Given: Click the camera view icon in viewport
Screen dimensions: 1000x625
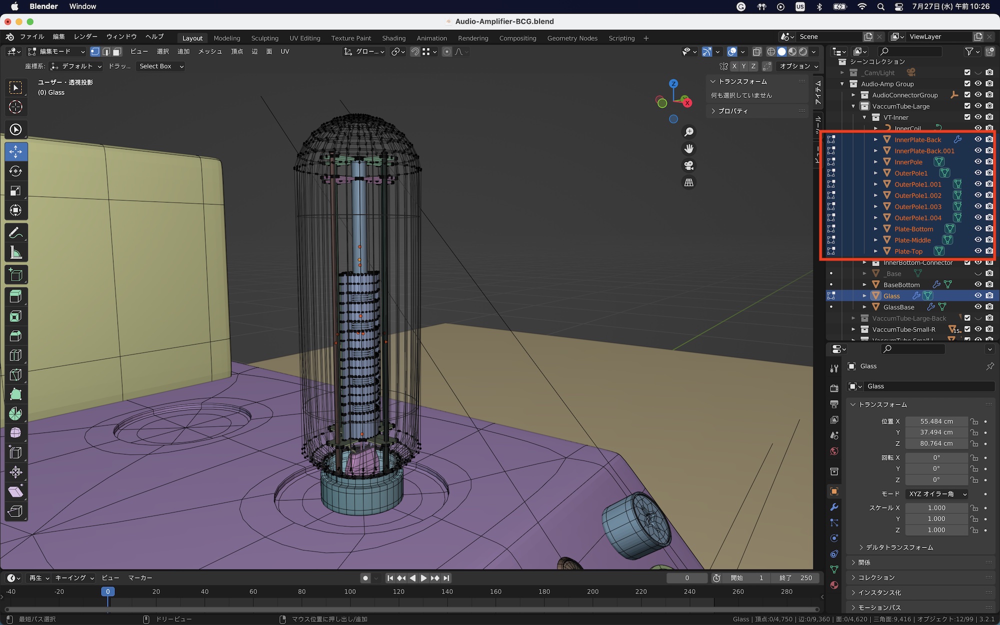Looking at the screenshot, I should tap(689, 165).
